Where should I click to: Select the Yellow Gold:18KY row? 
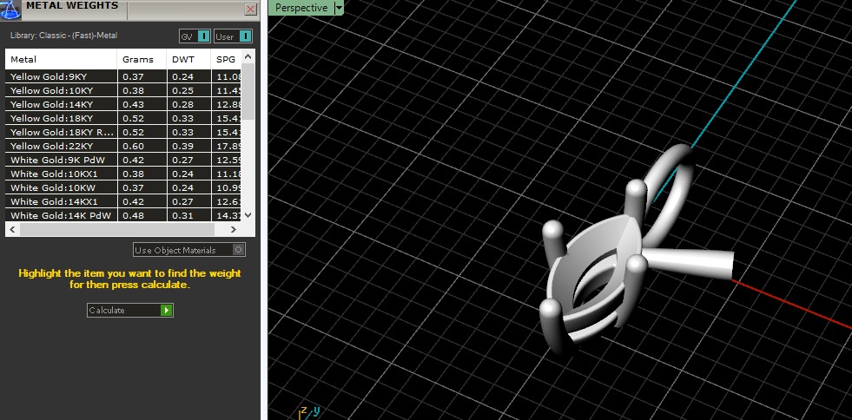(x=122, y=118)
